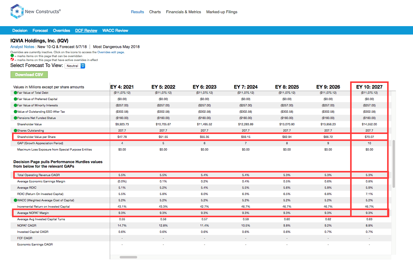Screen dimensions: 413x268
Task: Open Marked-up Filings tab
Action: pyautogui.click(x=222, y=12)
